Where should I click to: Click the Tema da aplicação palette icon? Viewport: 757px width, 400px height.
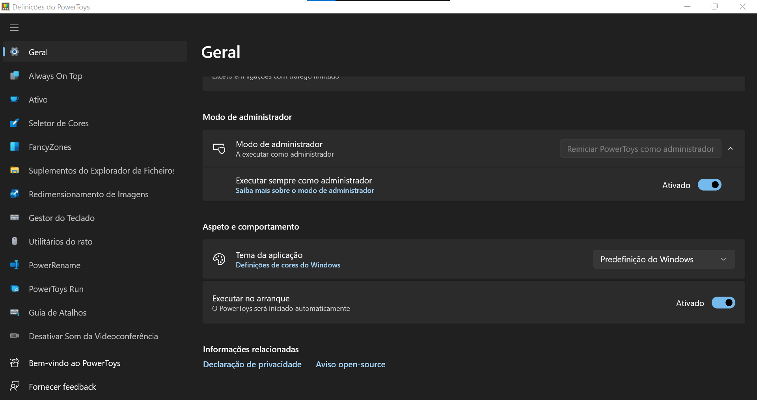pyautogui.click(x=219, y=259)
